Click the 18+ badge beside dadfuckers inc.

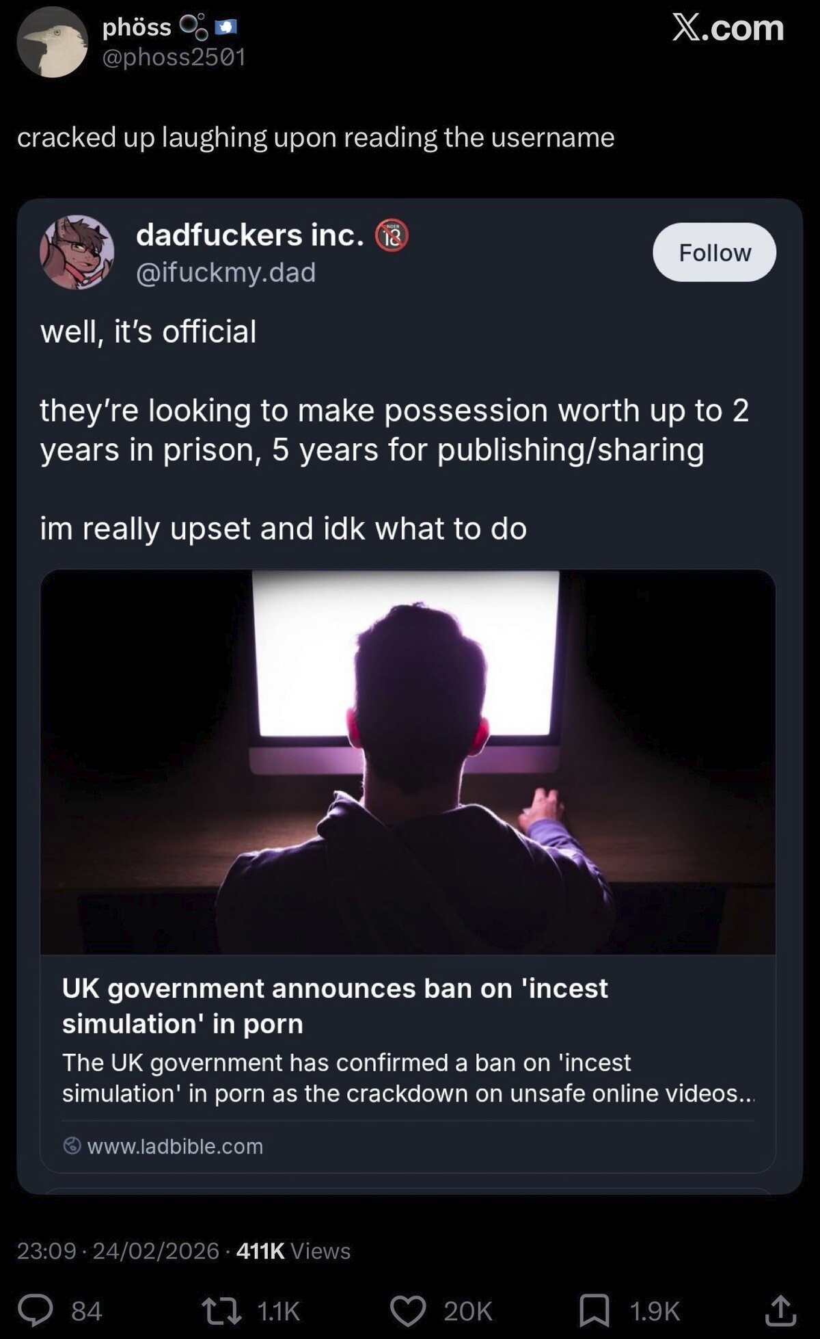390,237
